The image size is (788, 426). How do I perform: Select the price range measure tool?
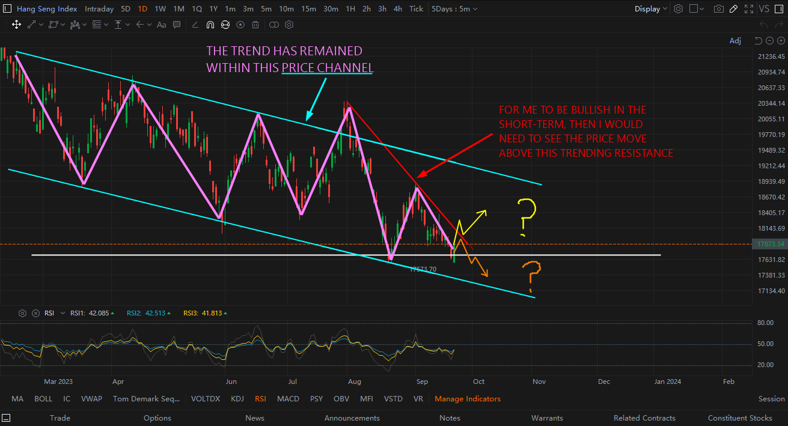(x=118, y=25)
